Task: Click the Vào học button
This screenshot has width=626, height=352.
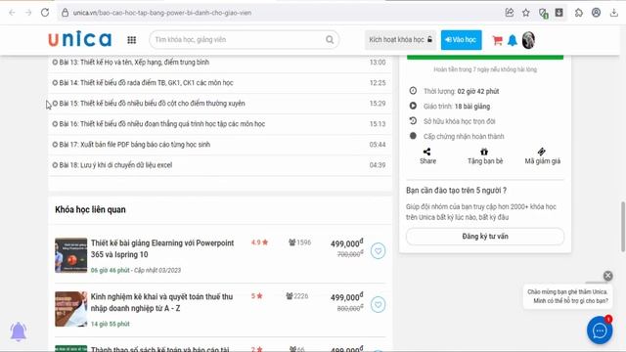Action: (461, 40)
